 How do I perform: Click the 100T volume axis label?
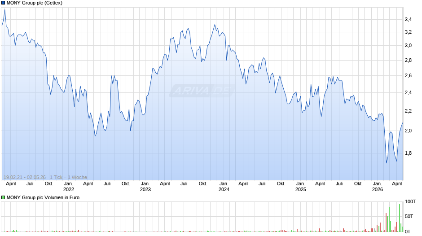[x=410, y=201]
